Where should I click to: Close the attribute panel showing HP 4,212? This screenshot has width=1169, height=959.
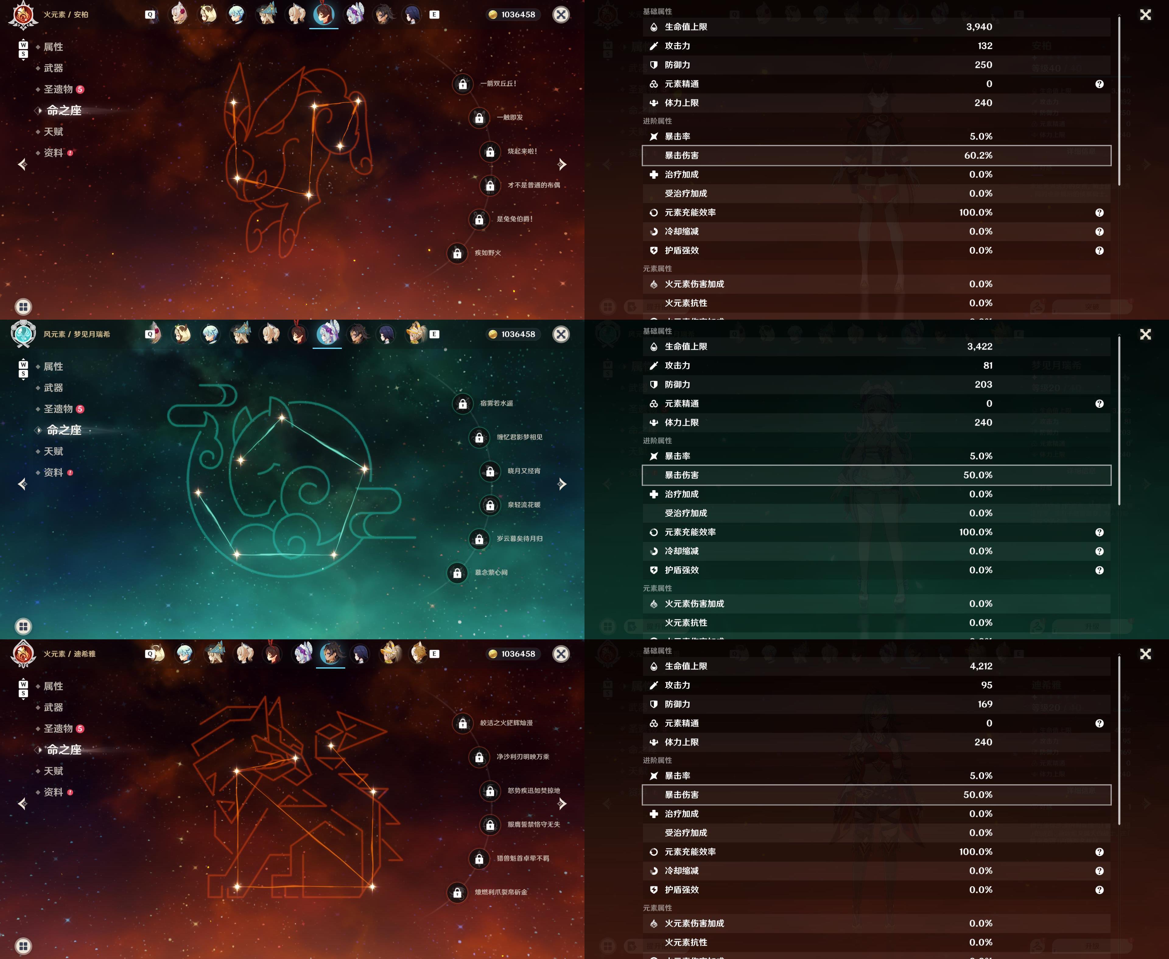coord(1145,654)
